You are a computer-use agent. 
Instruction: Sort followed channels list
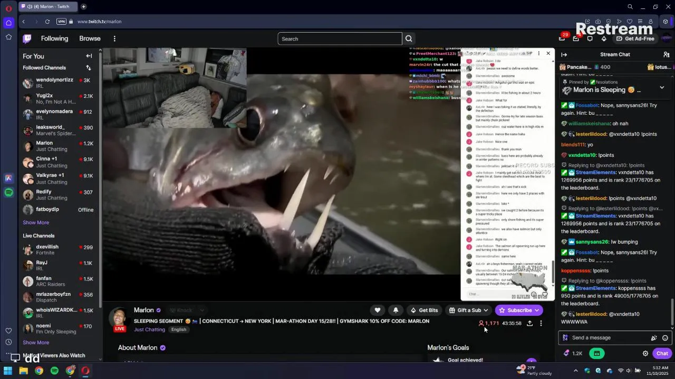tap(89, 67)
